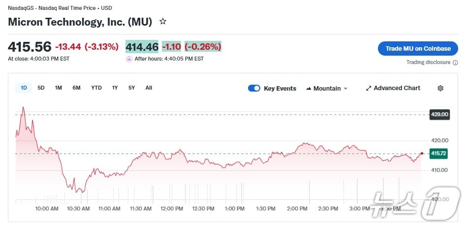This screenshot has width=467, height=227.
Task: Click the red current price dot on chart
Action: (422, 154)
